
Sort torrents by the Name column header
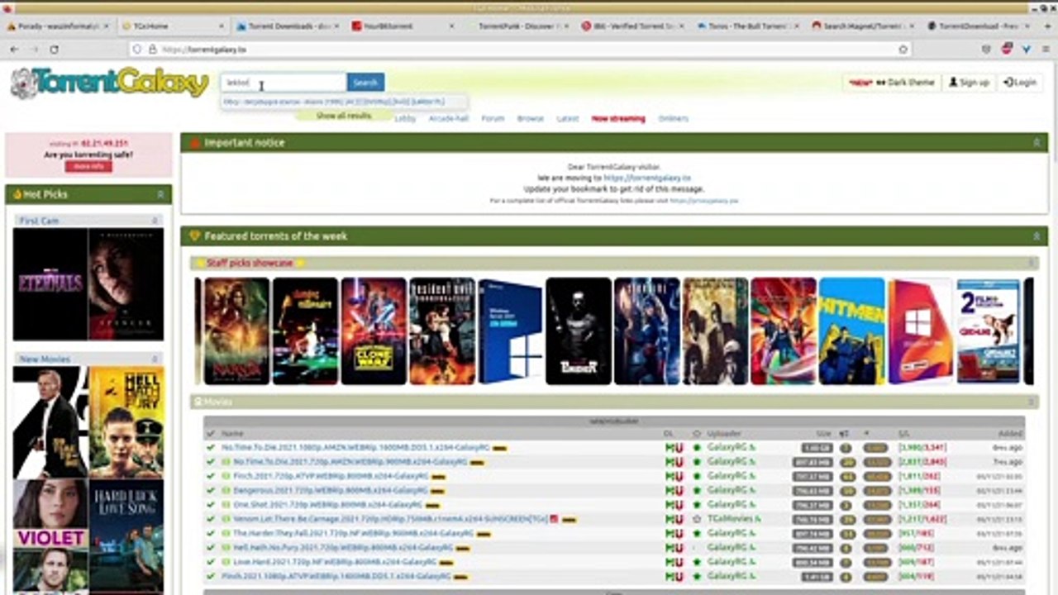232,433
